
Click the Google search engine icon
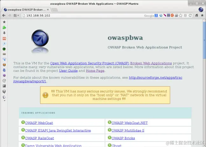pyautogui.click(x=156, y=16)
